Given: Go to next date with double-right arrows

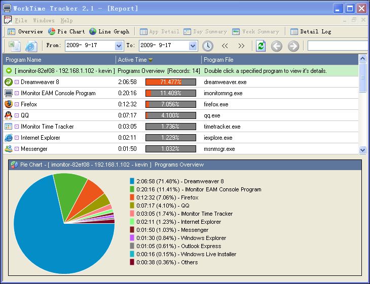Looking at the screenshot, I should click(x=241, y=46).
